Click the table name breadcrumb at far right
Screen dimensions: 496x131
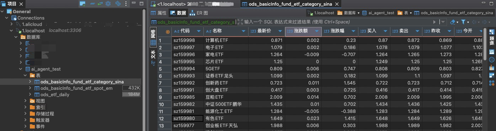pyautogui.click(x=454, y=13)
